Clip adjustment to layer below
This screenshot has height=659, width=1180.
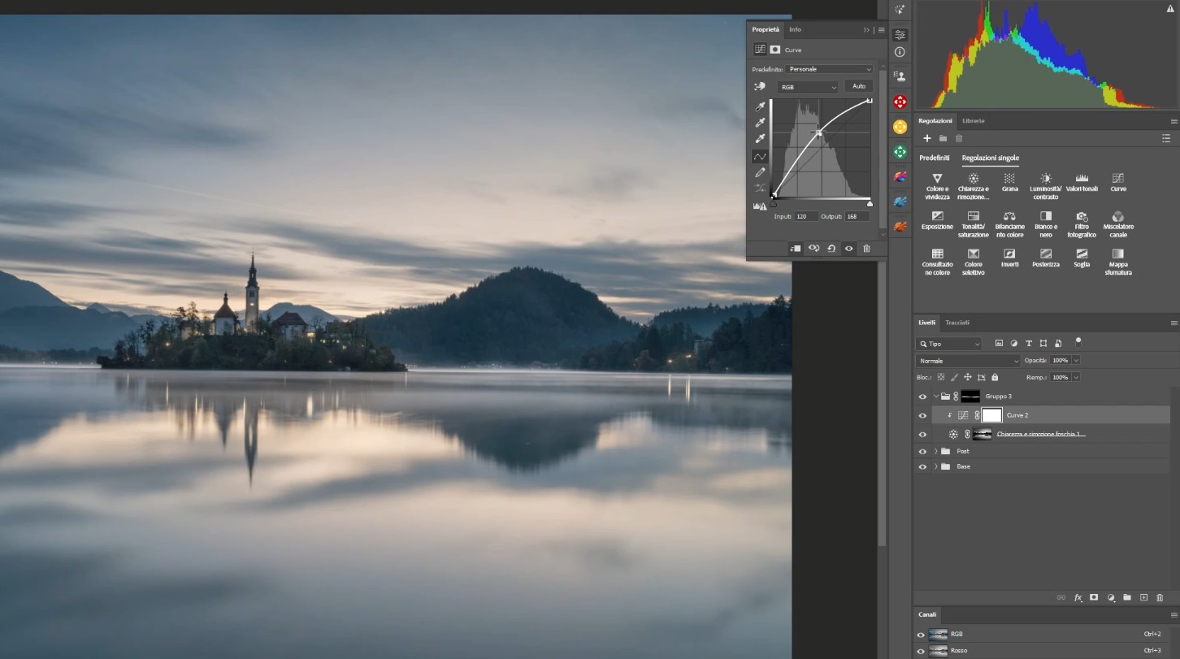tap(796, 249)
